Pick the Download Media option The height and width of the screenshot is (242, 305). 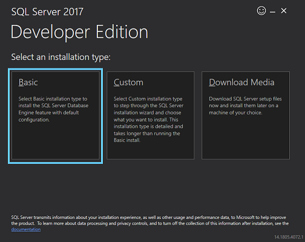pos(246,116)
